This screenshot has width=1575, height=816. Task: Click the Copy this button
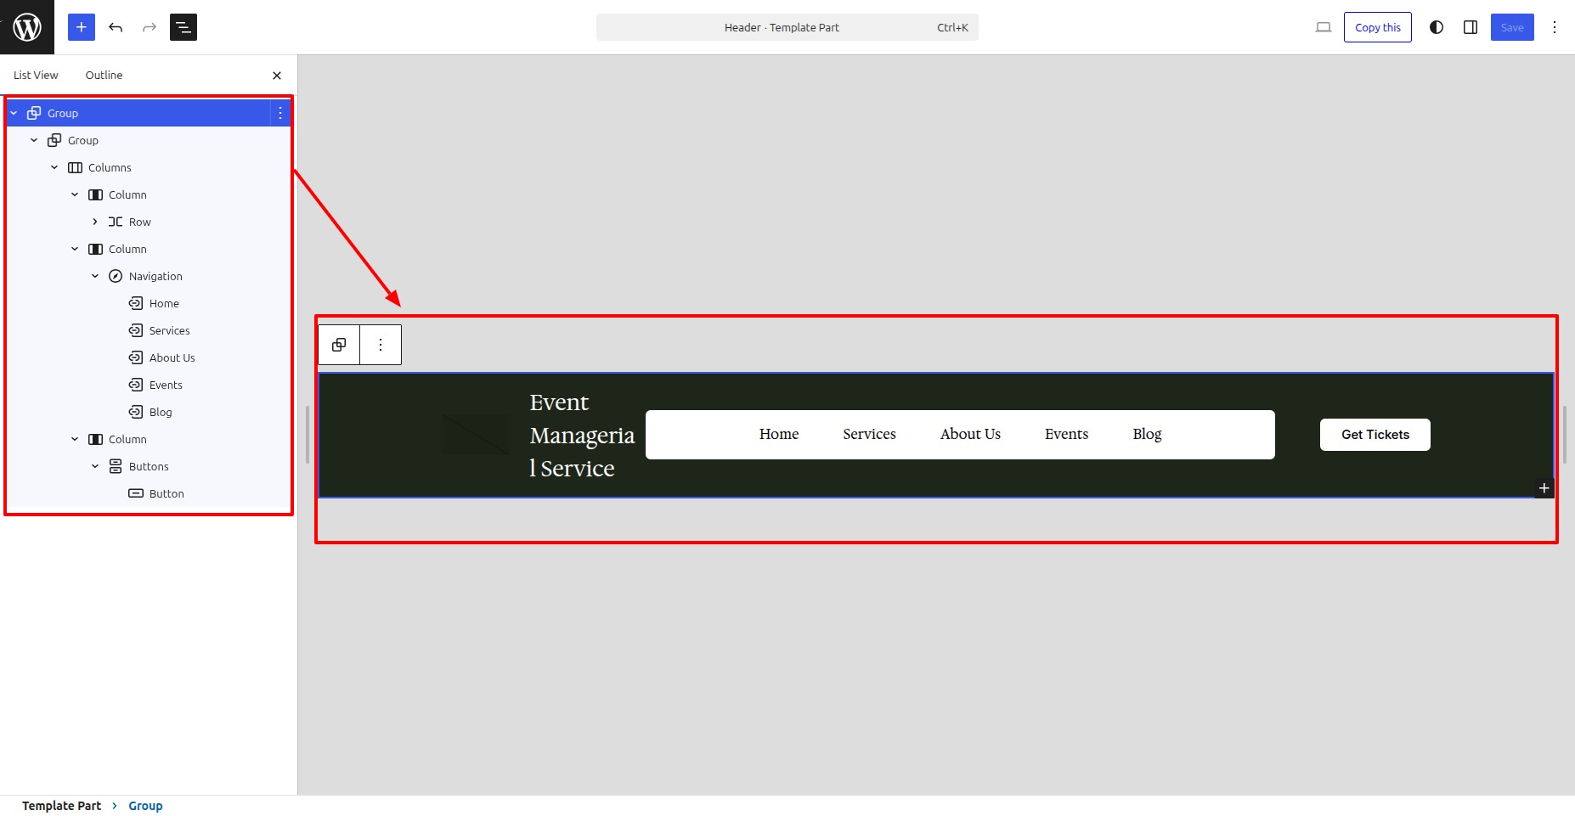click(1377, 27)
